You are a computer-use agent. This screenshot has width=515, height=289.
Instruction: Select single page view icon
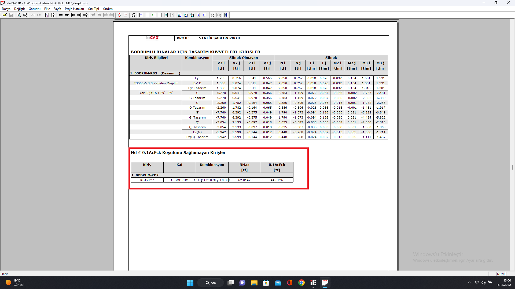[212, 15]
